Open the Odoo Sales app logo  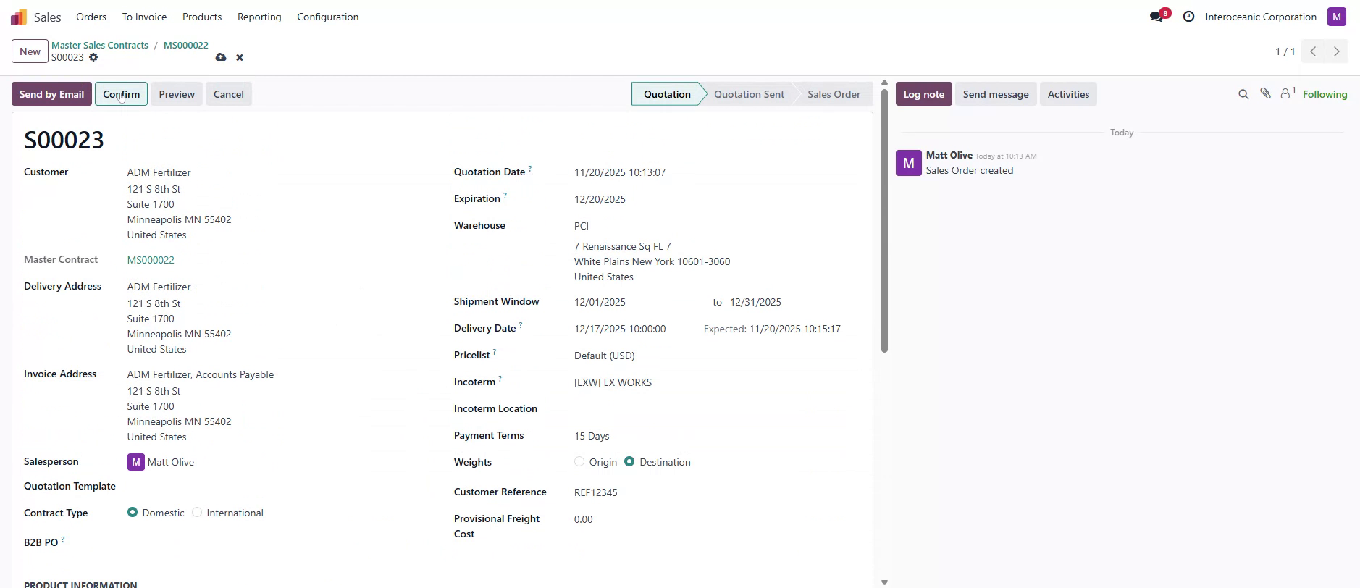point(19,17)
